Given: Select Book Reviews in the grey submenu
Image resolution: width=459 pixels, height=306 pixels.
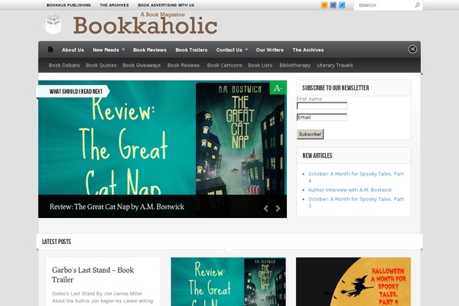Looking at the screenshot, I should [184, 65].
